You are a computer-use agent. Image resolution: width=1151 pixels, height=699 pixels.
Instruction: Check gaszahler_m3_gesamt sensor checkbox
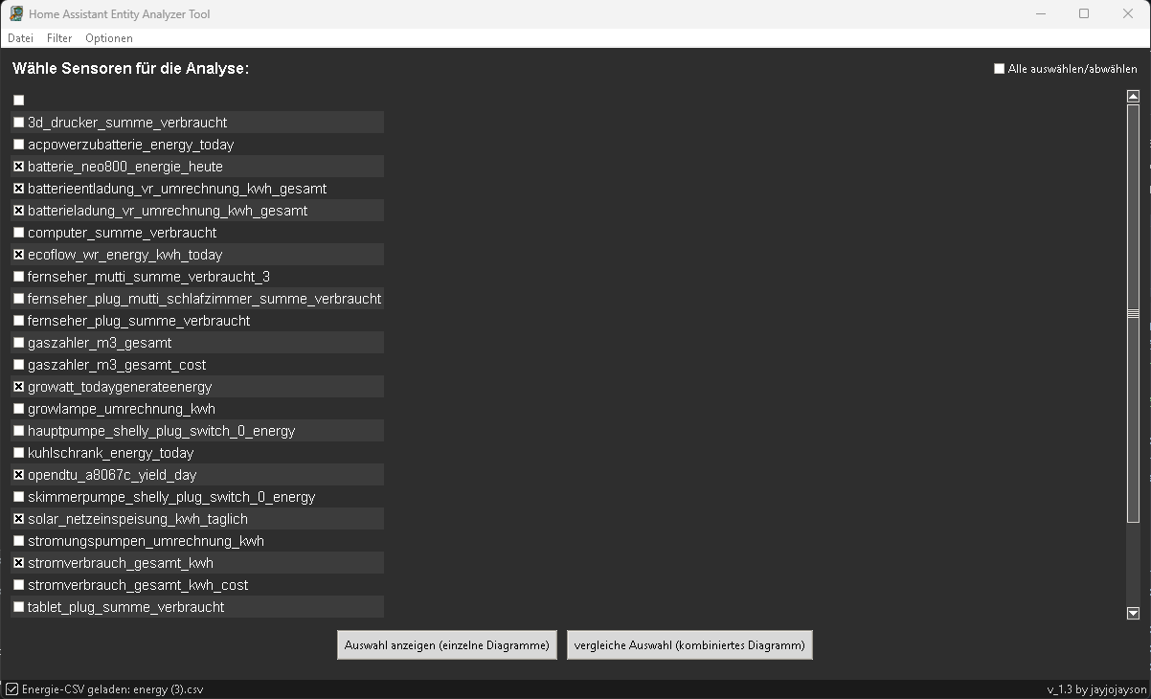tap(18, 343)
